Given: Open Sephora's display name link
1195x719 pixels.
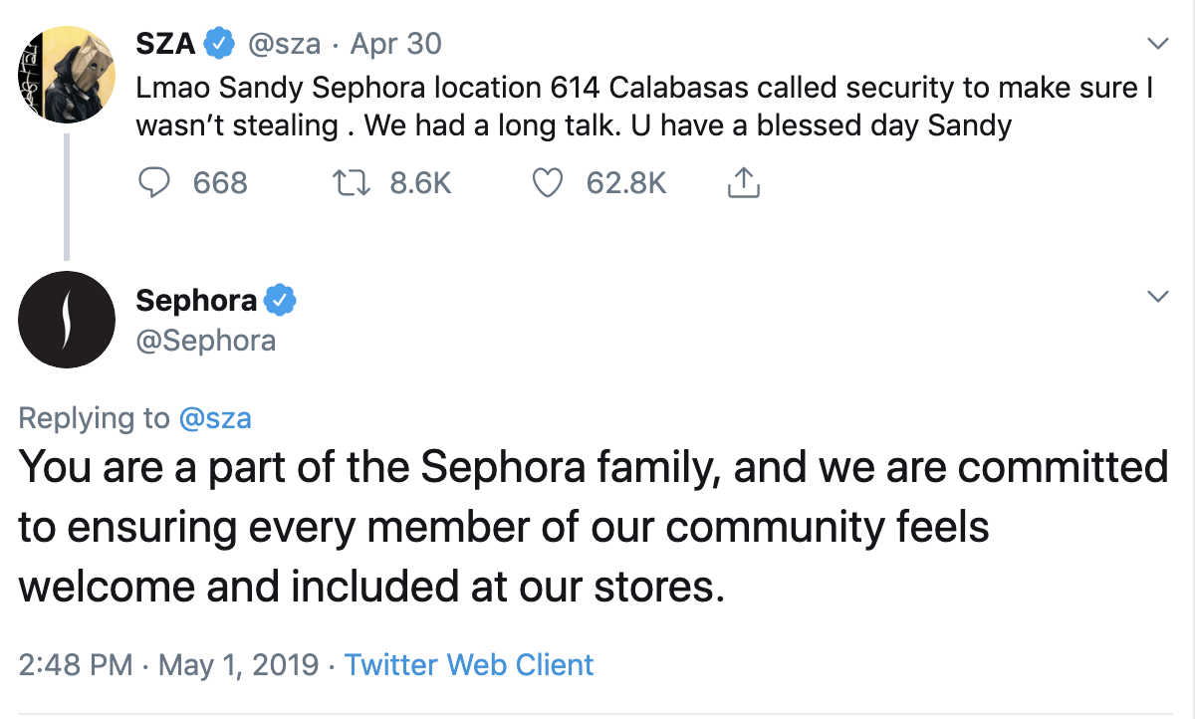Looking at the screenshot, I should click(x=195, y=299).
